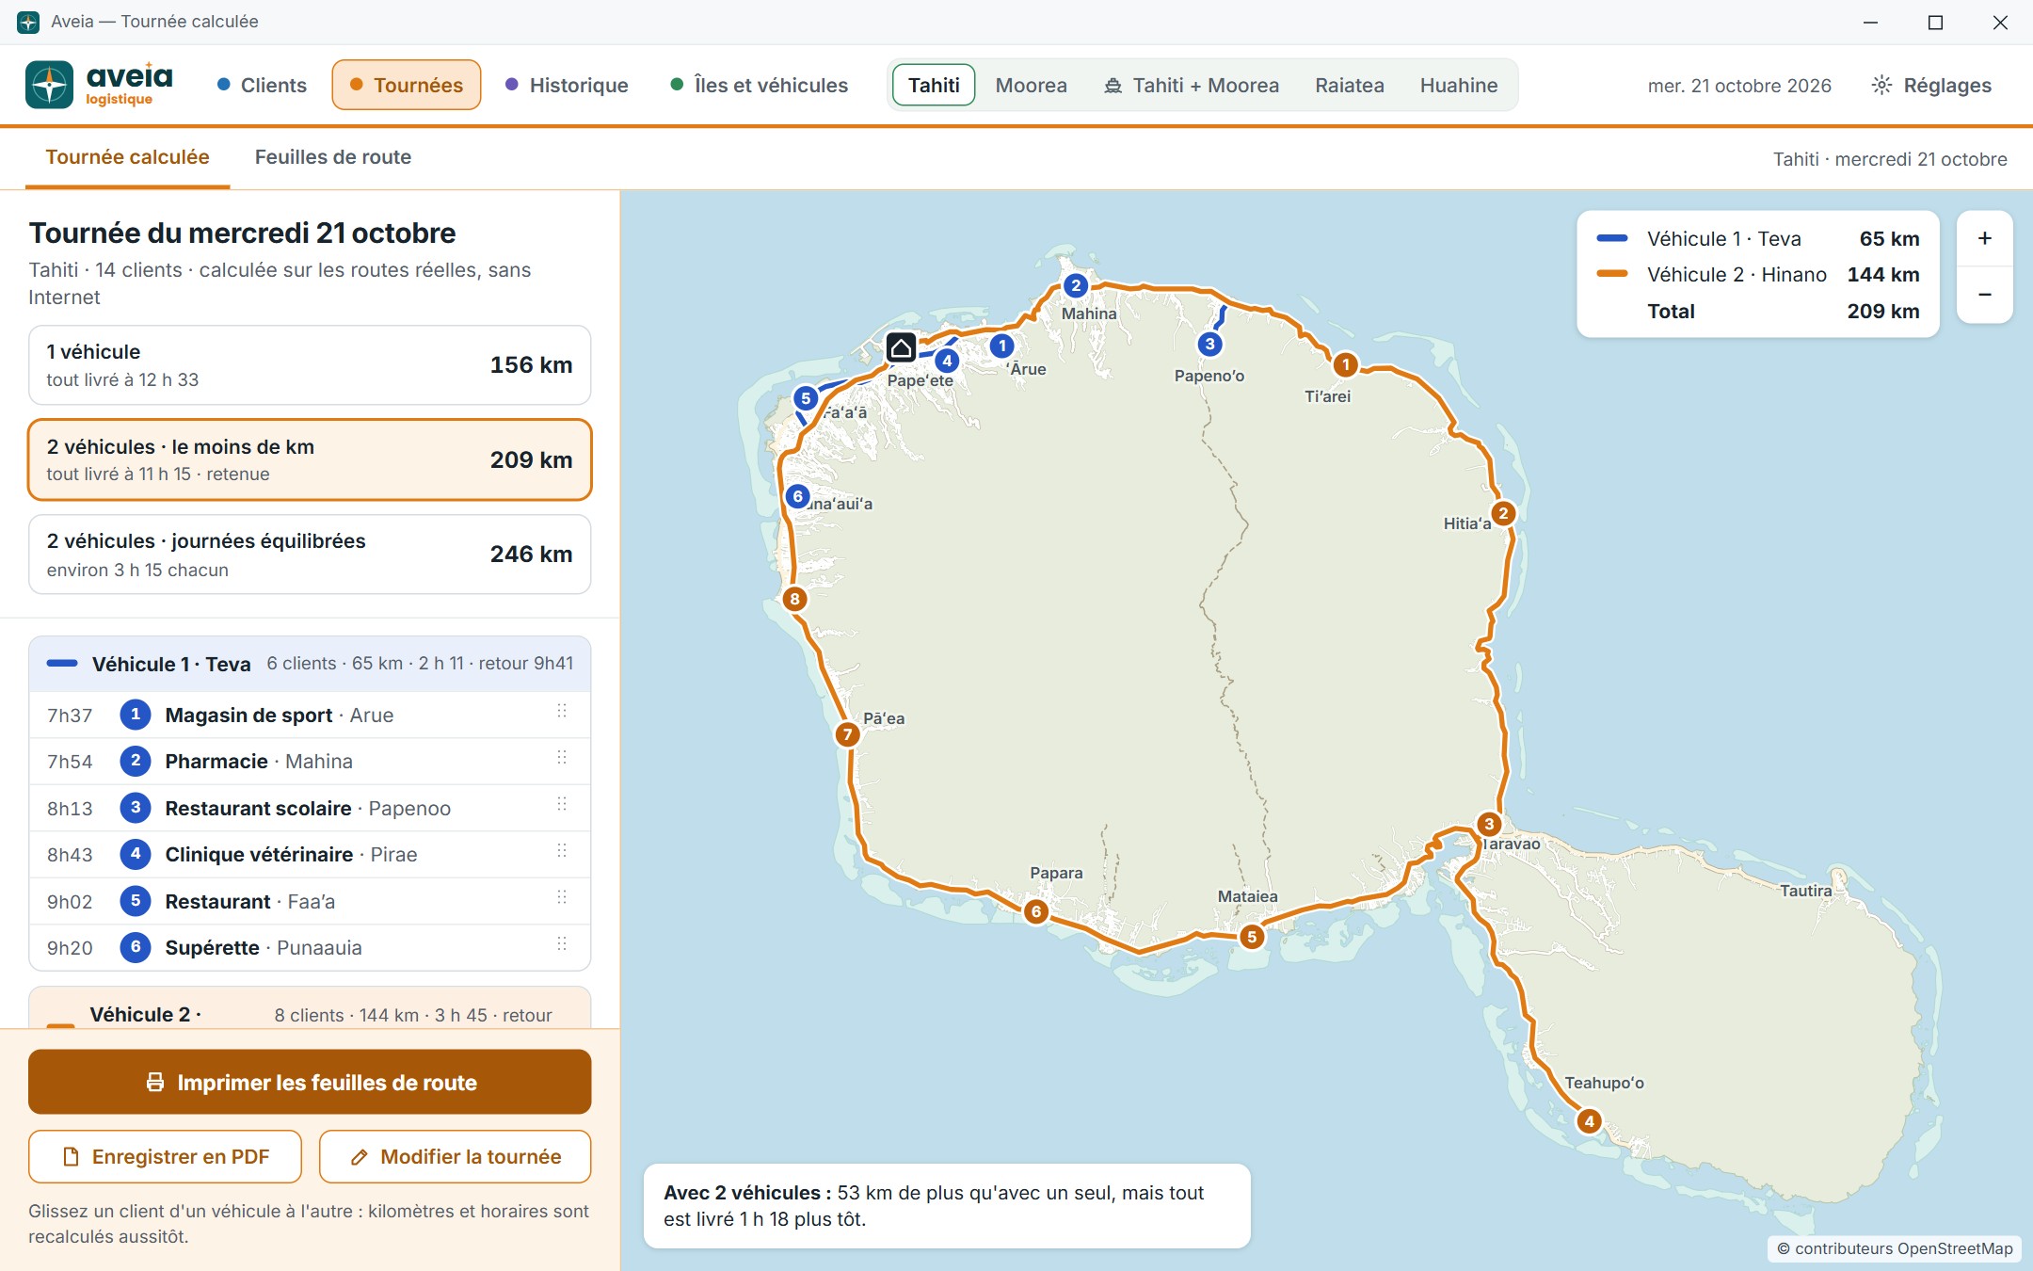Open Îles et véhicules section
Viewport: 2033px width, 1271px height.
point(759,85)
